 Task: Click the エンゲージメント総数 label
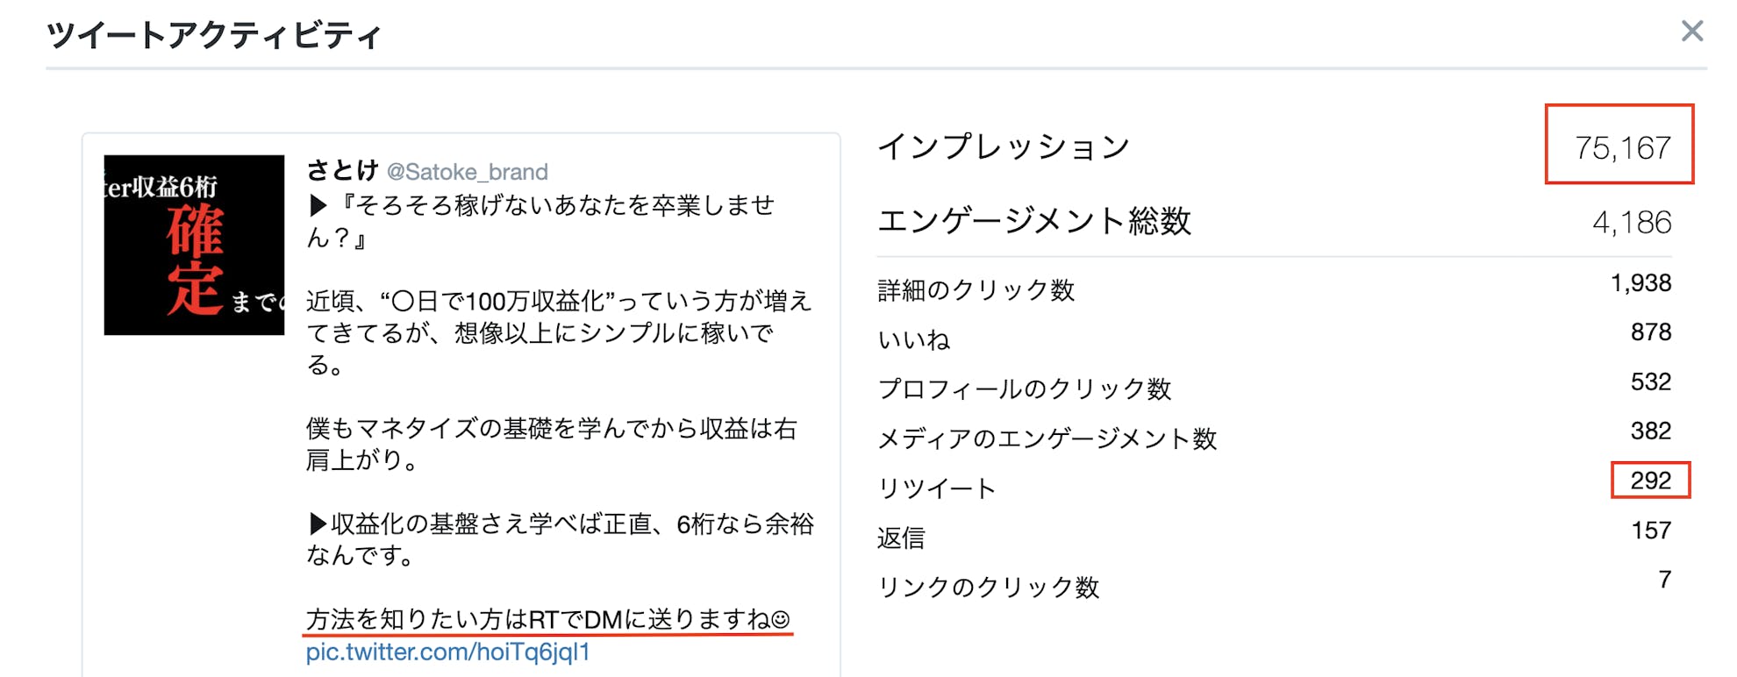coord(1034,221)
